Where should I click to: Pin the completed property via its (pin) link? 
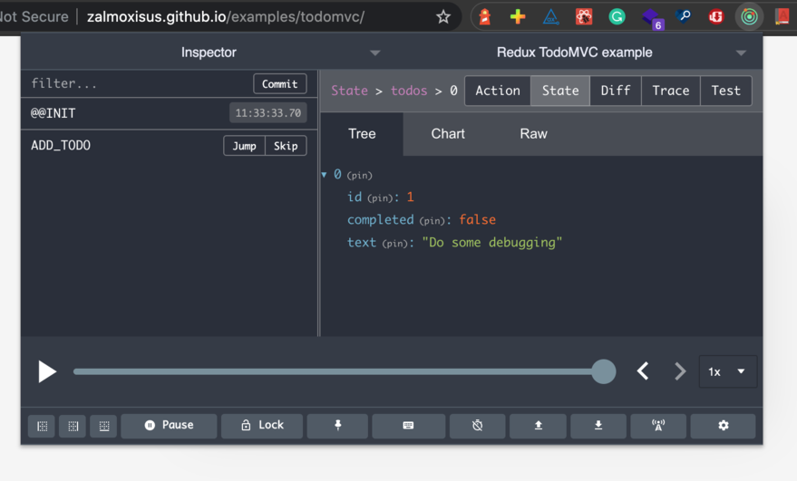(432, 221)
